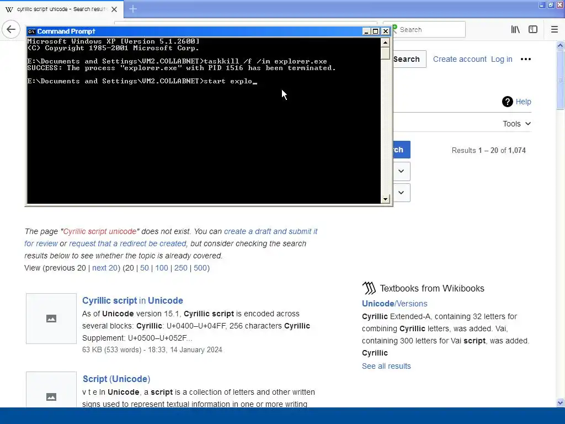This screenshot has width=565, height=424.
Task: Restore down the browser window
Action: click(551, 4)
